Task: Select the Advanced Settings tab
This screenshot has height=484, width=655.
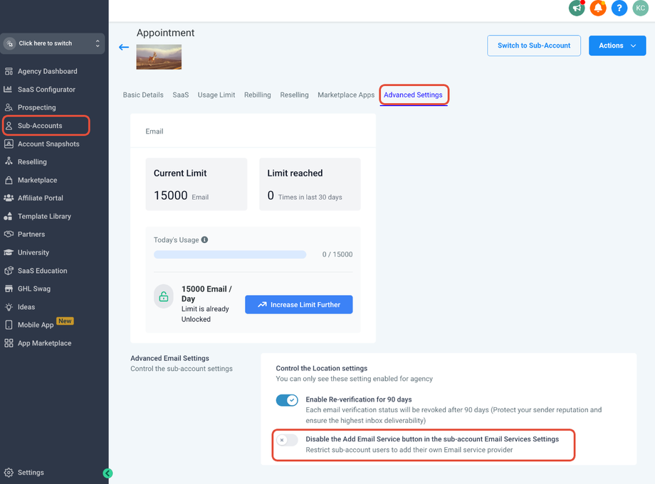Action: click(413, 95)
